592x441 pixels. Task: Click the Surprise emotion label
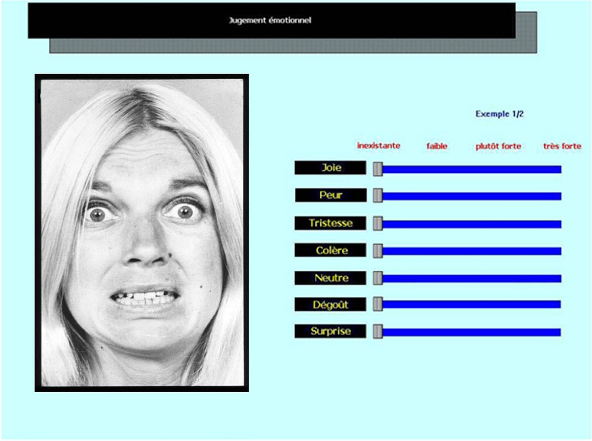(330, 331)
